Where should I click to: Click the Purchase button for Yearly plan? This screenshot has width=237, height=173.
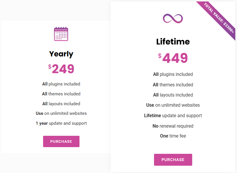click(61, 141)
